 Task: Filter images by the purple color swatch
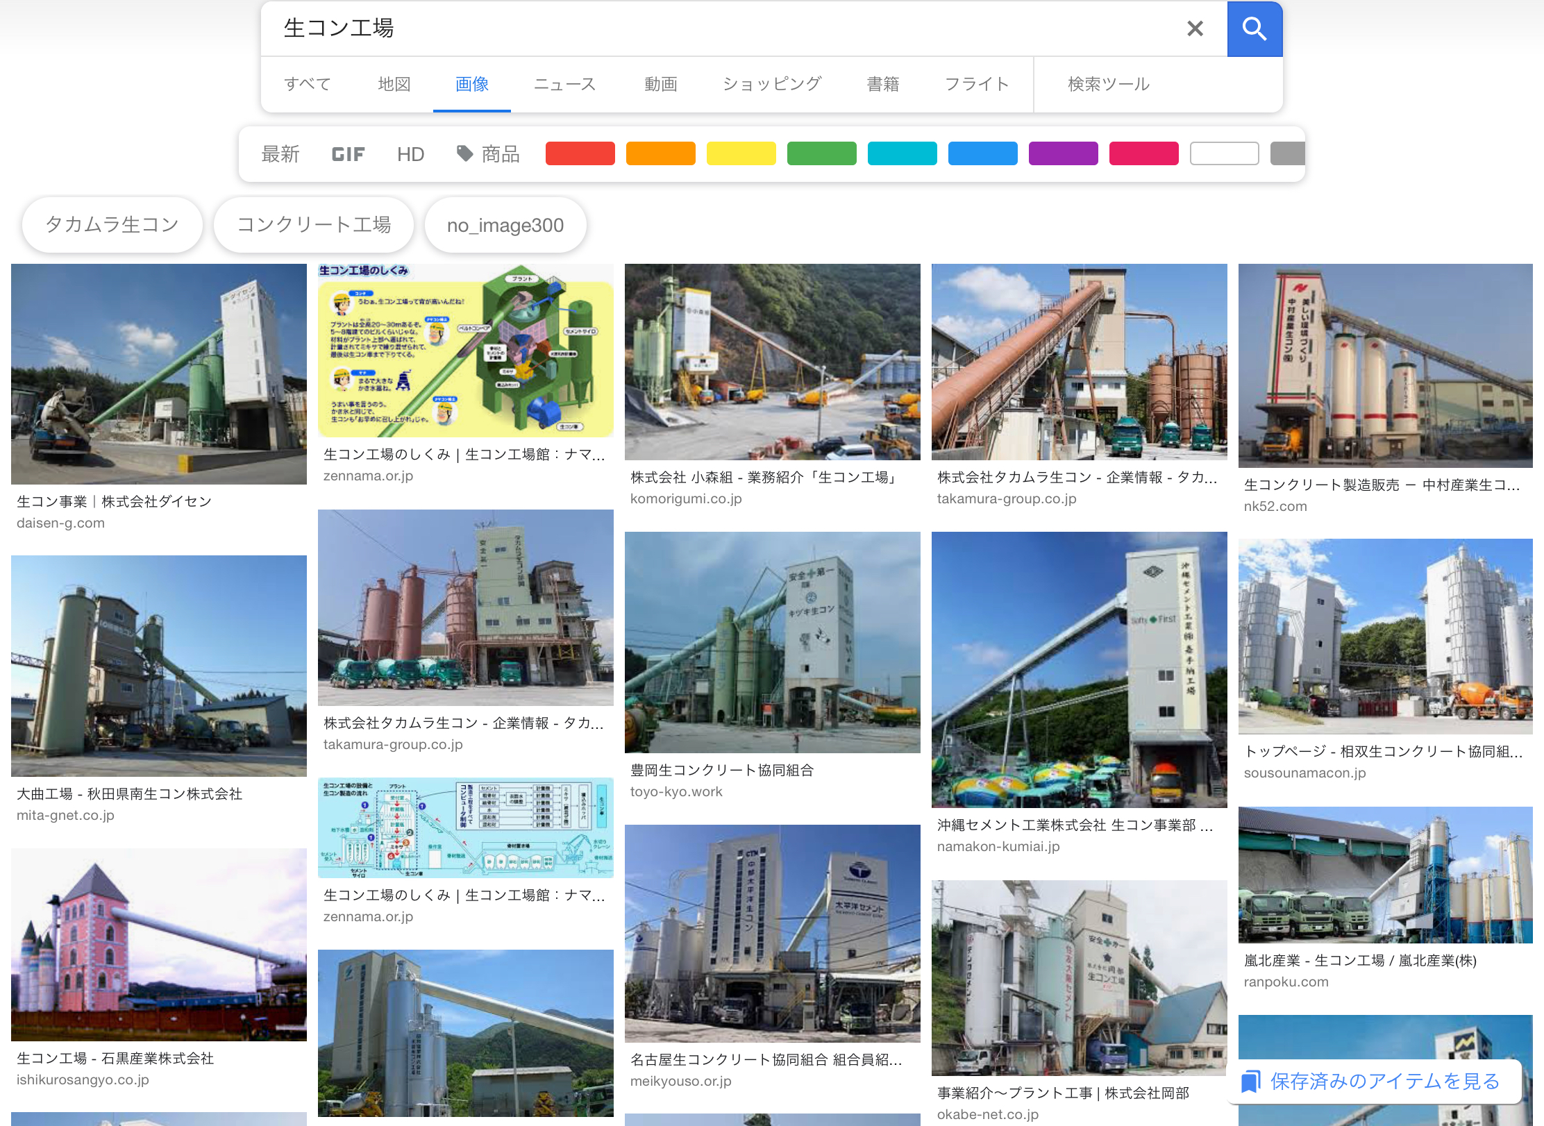click(x=1064, y=153)
